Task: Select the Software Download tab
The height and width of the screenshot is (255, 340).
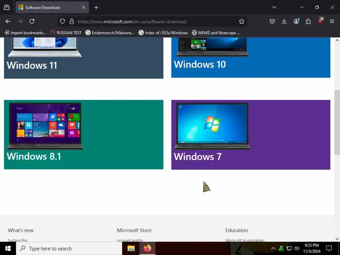Action: point(52,7)
